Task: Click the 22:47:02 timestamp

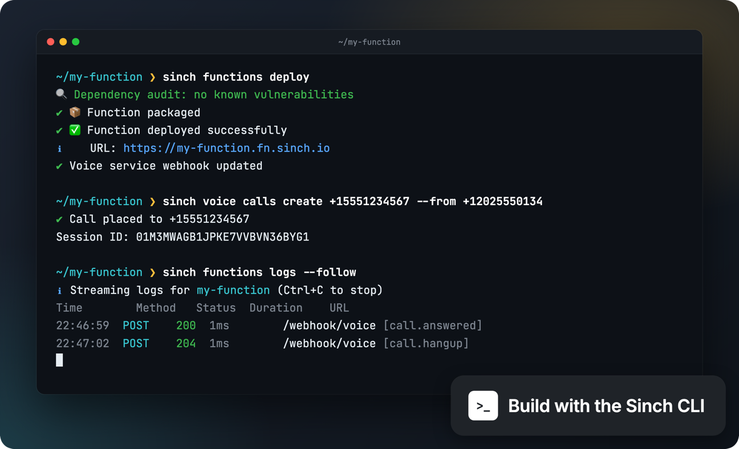Action: pos(83,344)
